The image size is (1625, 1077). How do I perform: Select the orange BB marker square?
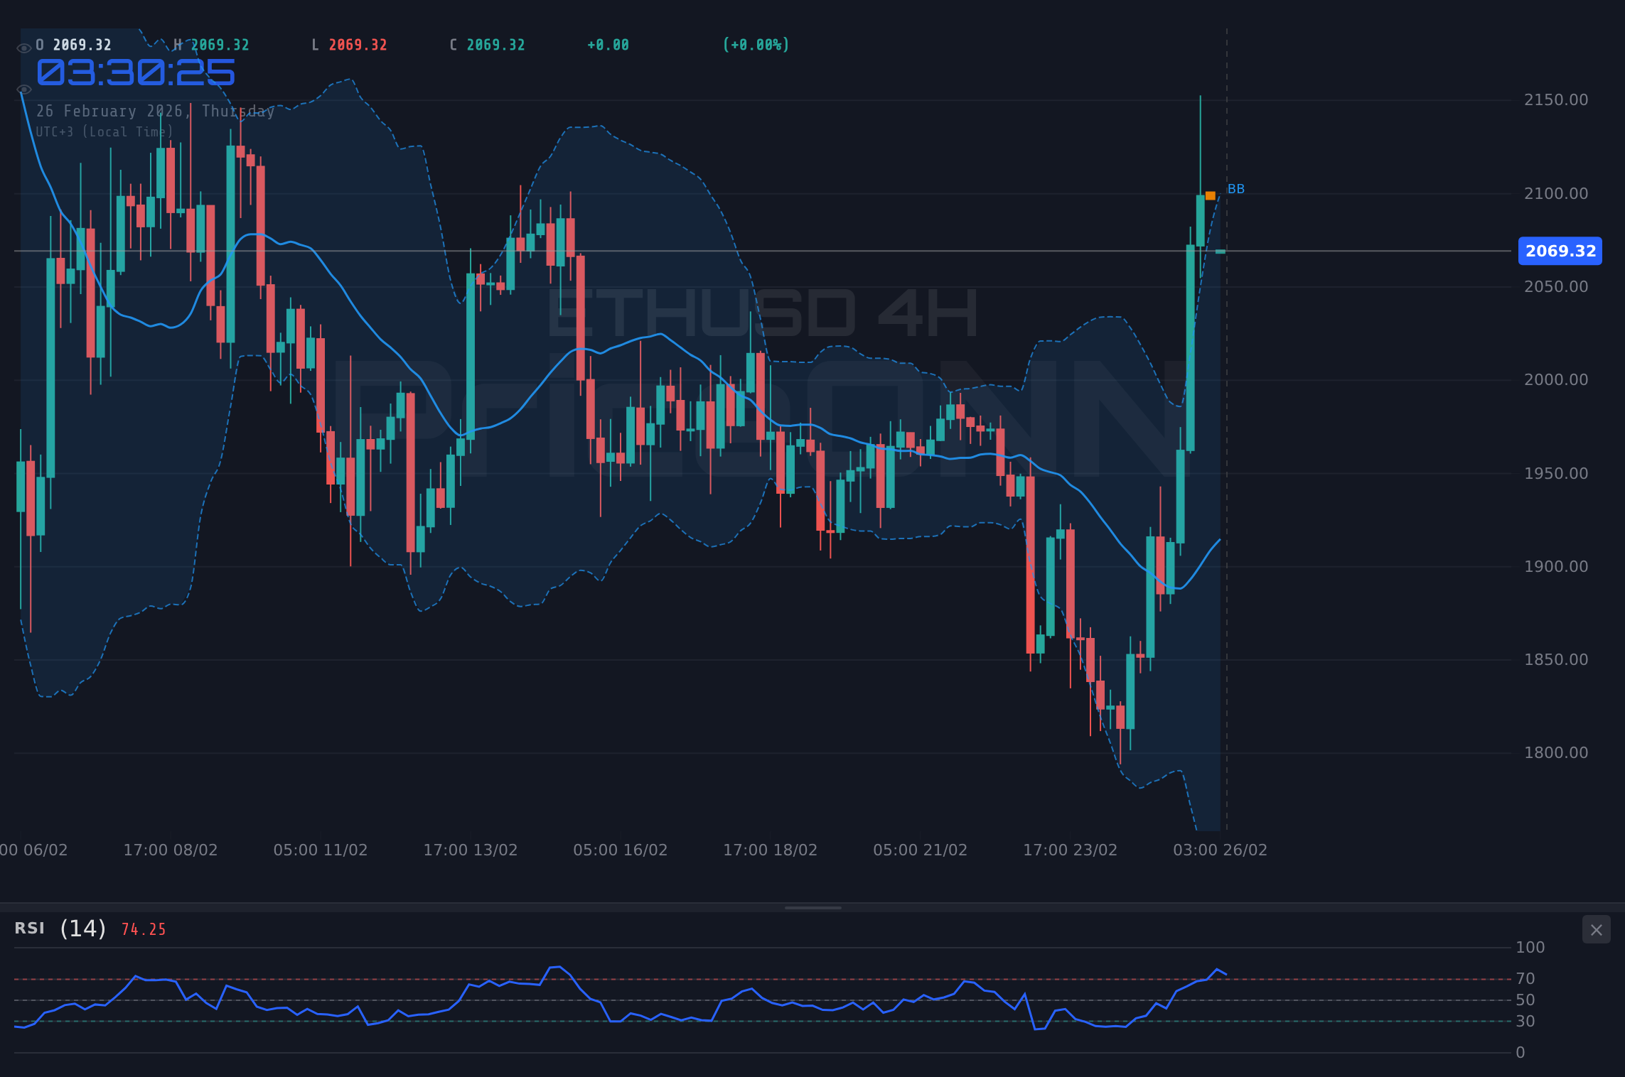[x=1209, y=194]
